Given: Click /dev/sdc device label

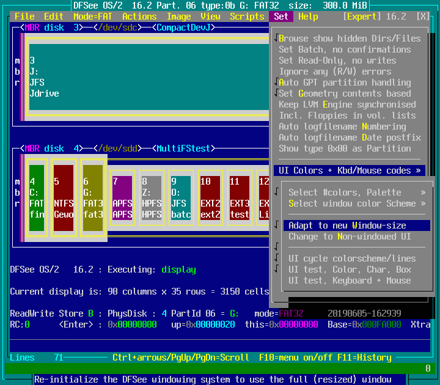Looking at the screenshot, I should 117,28.
